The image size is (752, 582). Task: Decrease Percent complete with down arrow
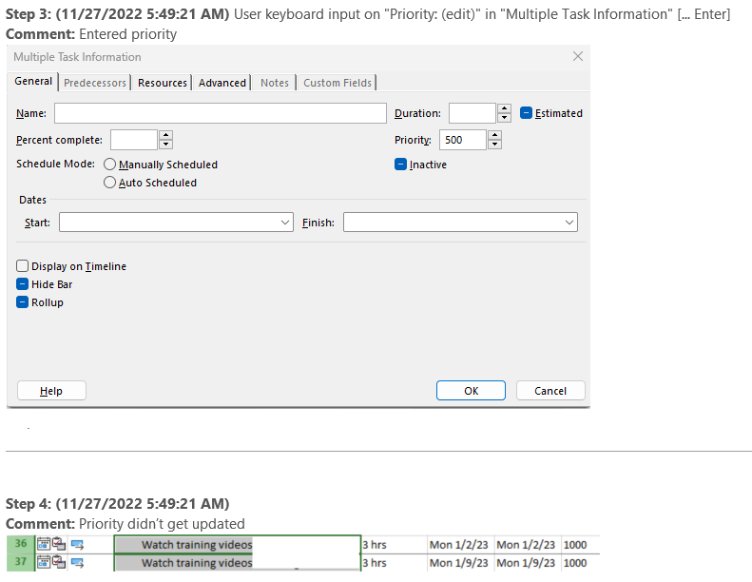166,145
